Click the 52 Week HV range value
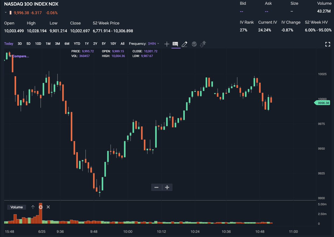Screen dimensions: 334x237 pos(318,30)
